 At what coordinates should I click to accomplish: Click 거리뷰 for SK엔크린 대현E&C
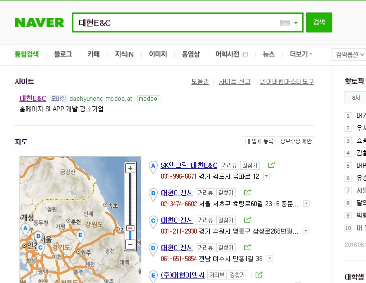coord(230,165)
